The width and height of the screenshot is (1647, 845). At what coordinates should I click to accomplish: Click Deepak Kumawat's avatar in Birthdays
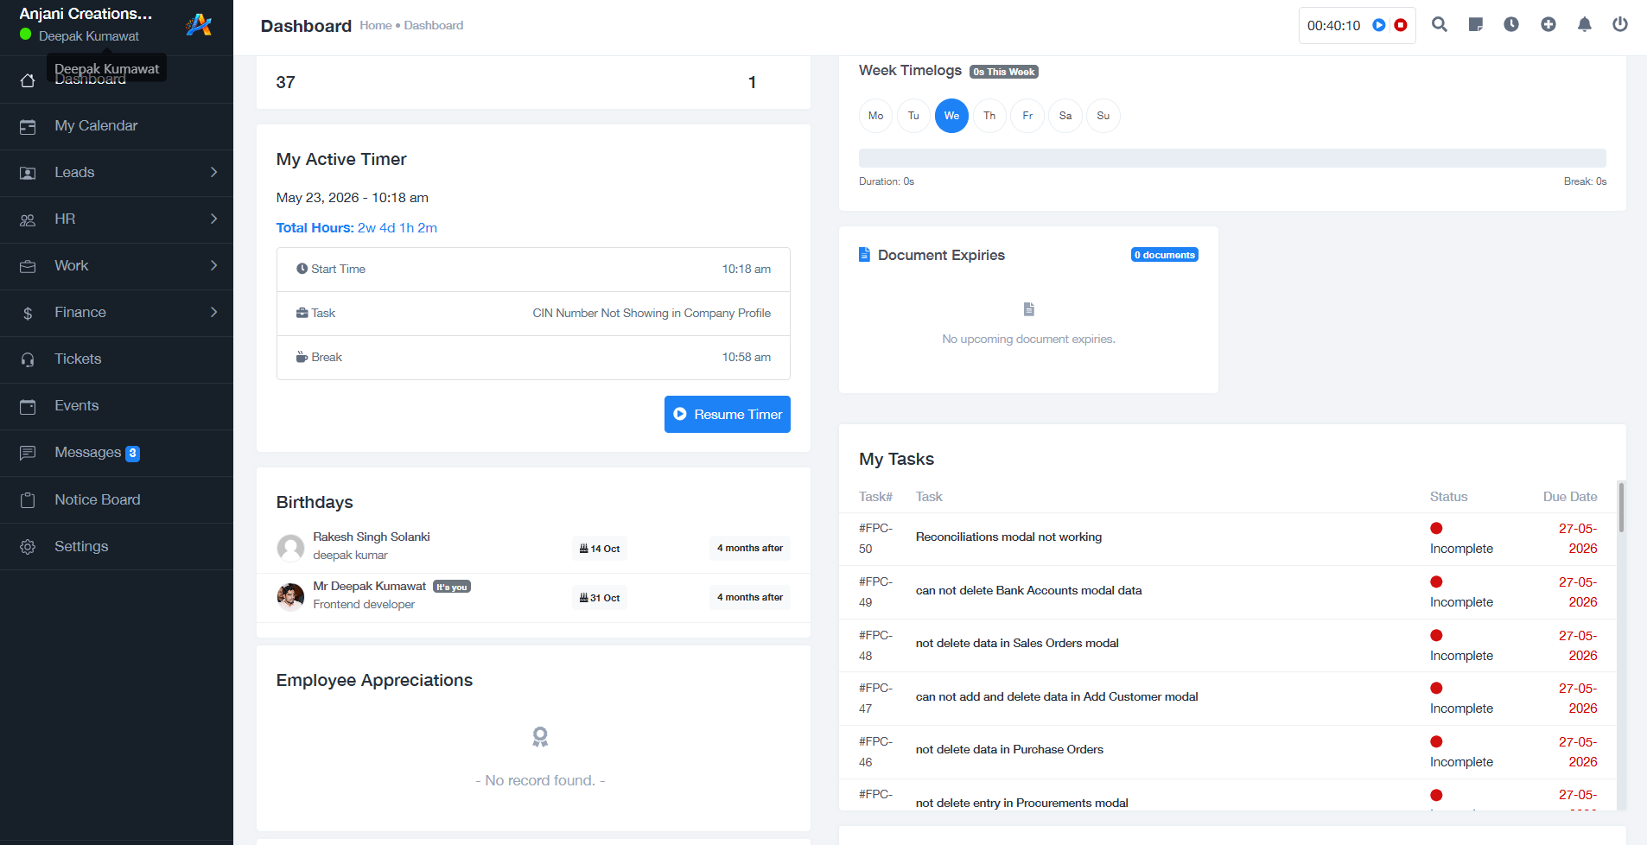click(290, 596)
